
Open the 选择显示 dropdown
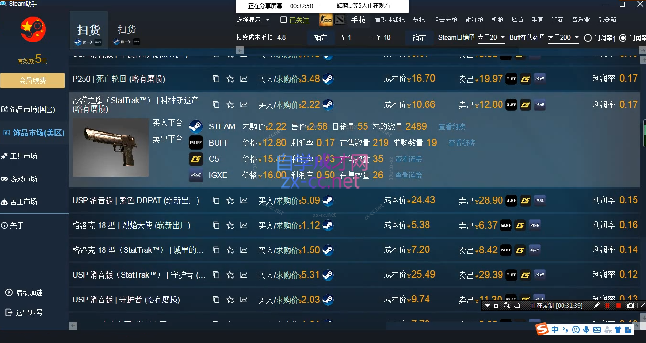253,20
